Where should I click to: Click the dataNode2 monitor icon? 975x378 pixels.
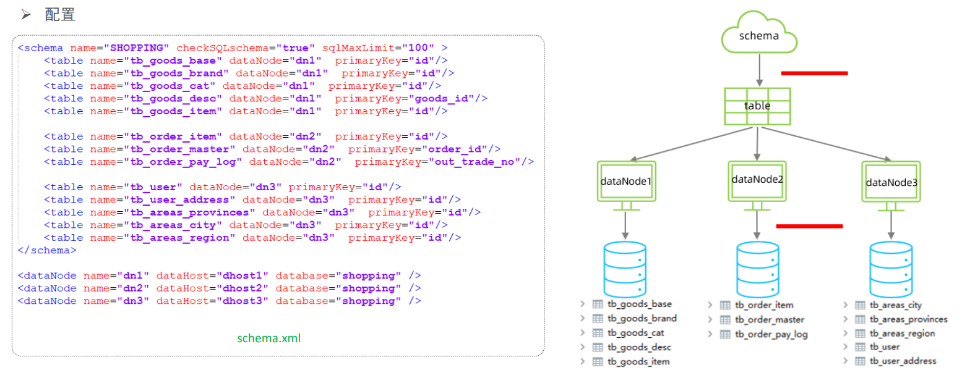coord(757,185)
